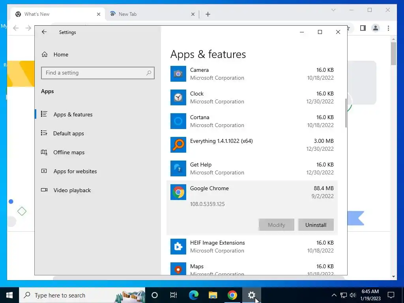Close the What's New tab
The width and height of the screenshot is (404, 303).
98,15
